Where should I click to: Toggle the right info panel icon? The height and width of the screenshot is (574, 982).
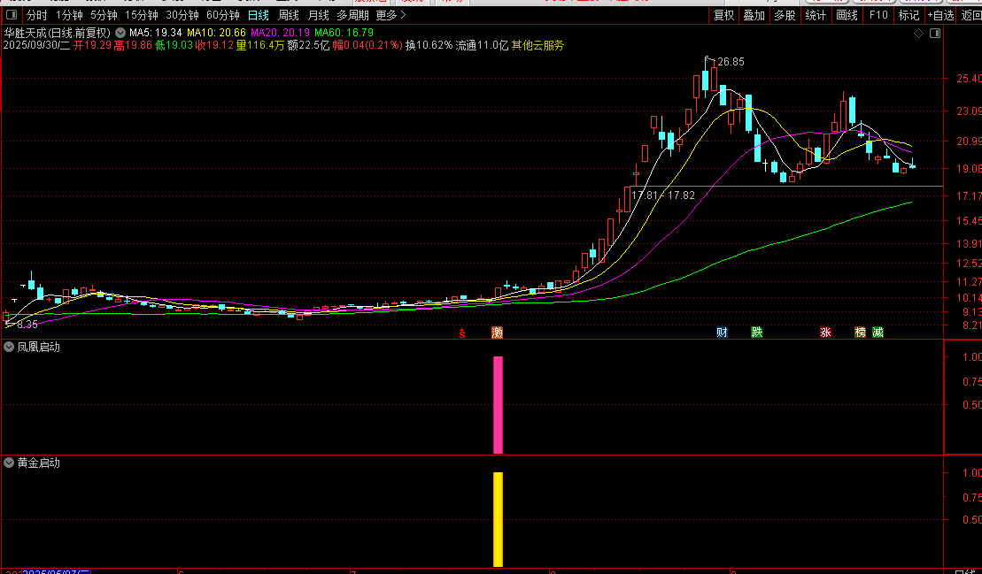[935, 33]
